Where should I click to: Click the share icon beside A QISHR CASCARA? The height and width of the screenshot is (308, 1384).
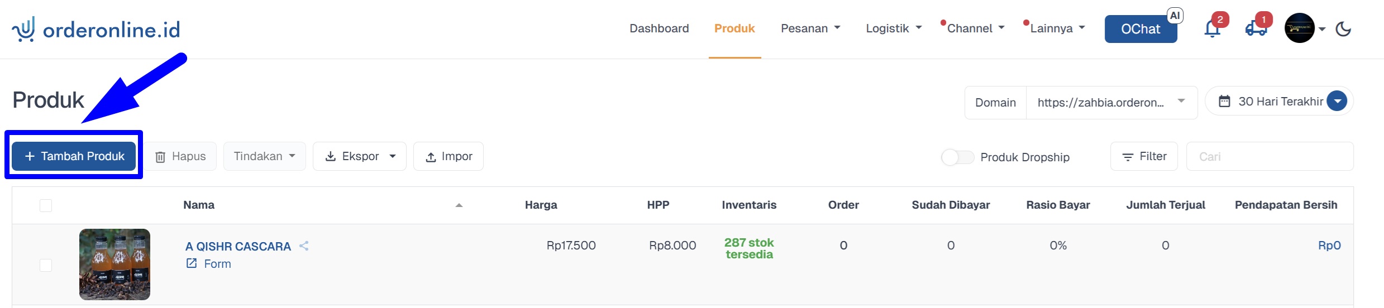click(304, 246)
